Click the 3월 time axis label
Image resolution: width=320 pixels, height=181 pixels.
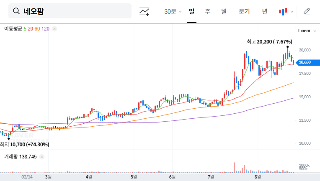(48, 177)
